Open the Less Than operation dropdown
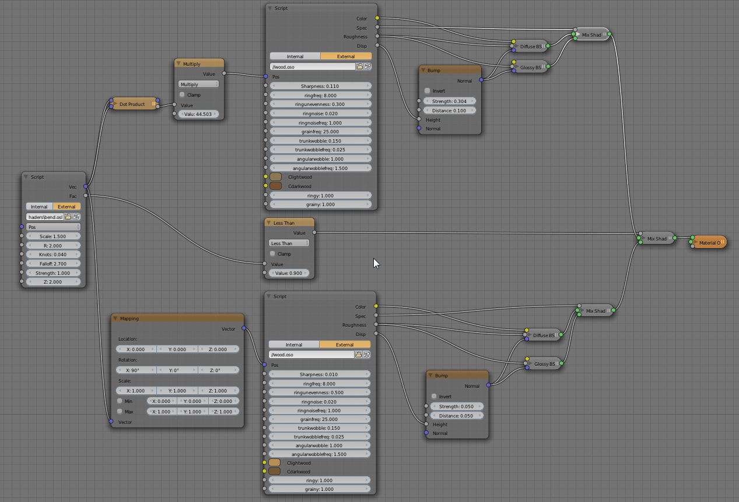 288,243
